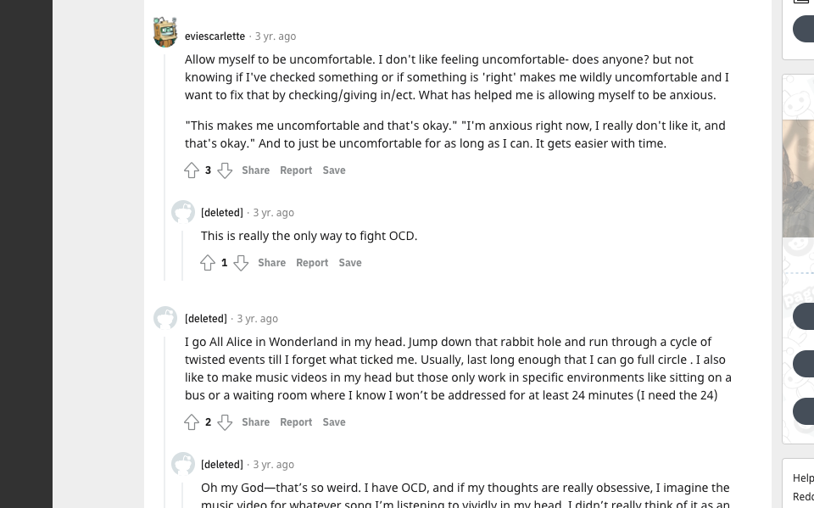Report the Alice in Wonderland comment
The width and height of the screenshot is (814, 508).
[x=296, y=422]
